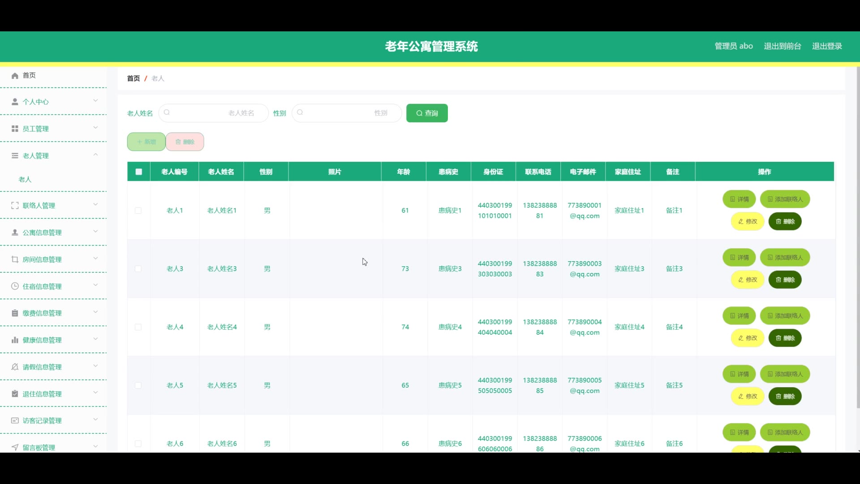Image resolution: width=860 pixels, height=484 pixels.
Task: Collapse the 老人管理 menu chevron
Action: (95, 155)
